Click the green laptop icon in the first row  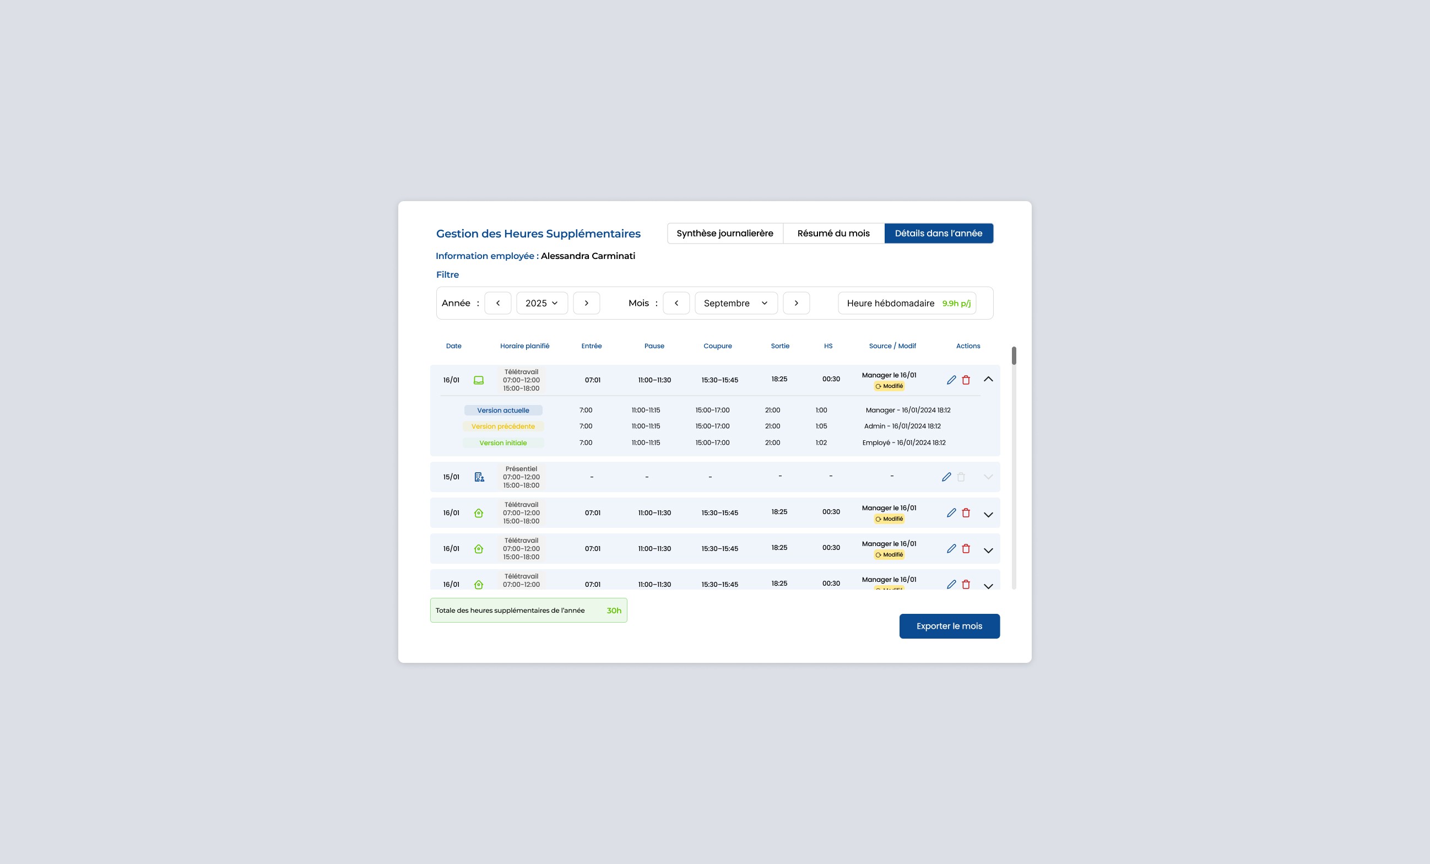click(x=478, y=380)
